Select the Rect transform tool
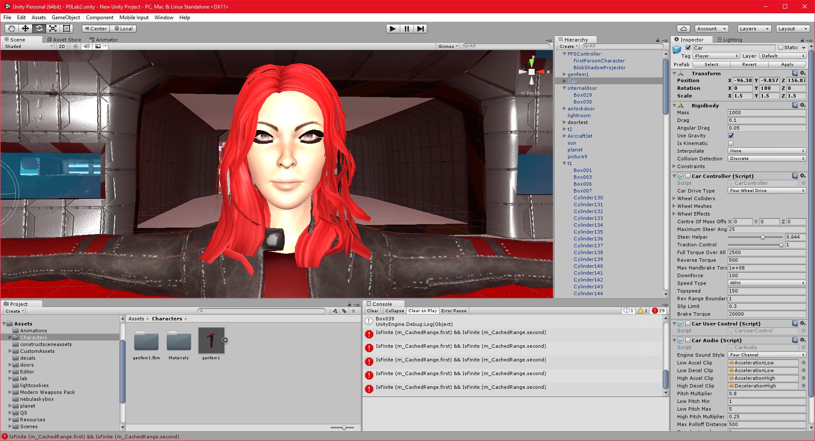815x441 pixels. [66, 29]
